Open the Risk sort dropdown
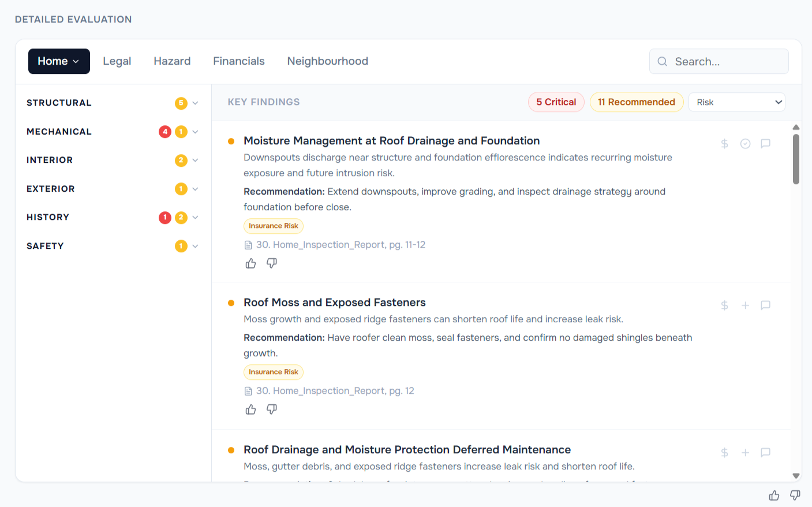Image resolution: width=812 pixels, height=507 pixels. point(737,102)
